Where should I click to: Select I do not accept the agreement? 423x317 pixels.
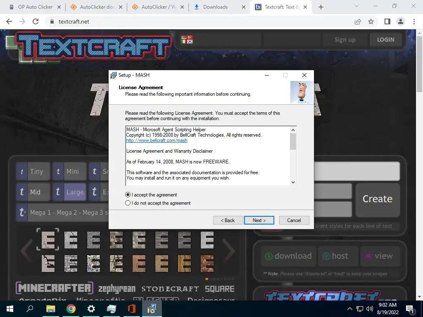pos(128,203)
